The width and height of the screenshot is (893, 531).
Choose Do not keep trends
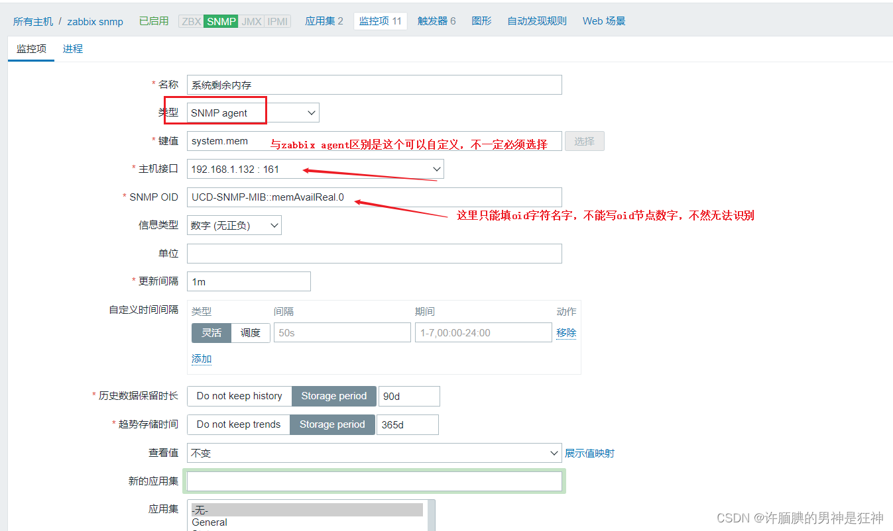(x=239, y=424)
